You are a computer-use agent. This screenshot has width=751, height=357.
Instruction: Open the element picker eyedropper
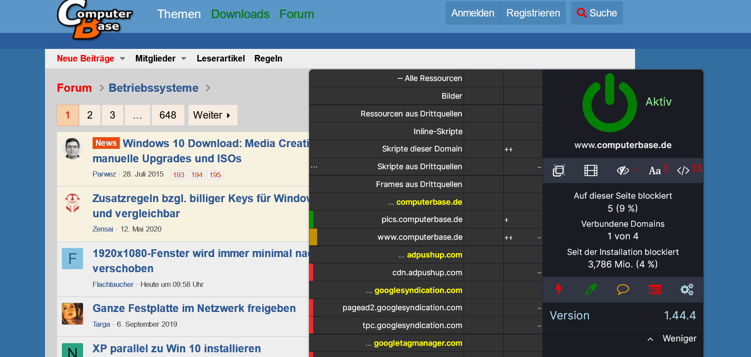tap(591, 289)
